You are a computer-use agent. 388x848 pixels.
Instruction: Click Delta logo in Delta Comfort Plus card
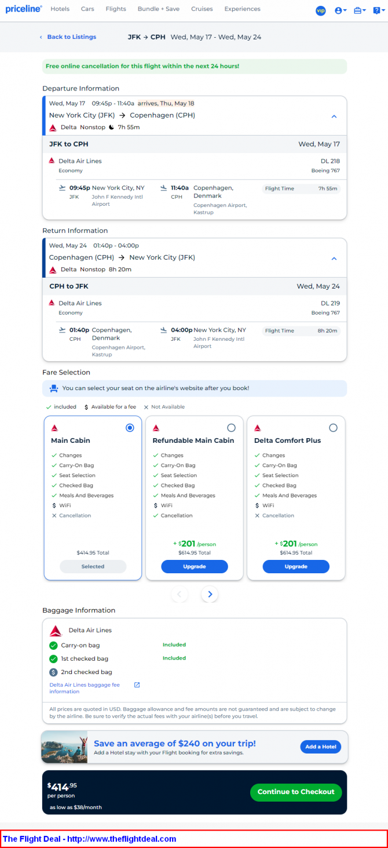click(x=258, y=428)
